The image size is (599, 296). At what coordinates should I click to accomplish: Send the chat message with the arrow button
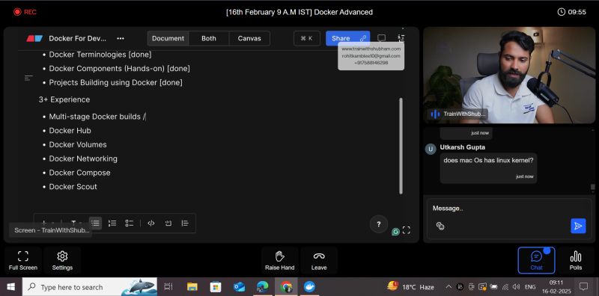[x=578, y=226]
